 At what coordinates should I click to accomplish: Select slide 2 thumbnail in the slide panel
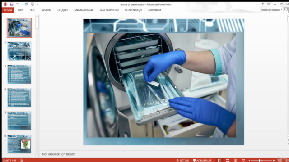click(x=19, y=51)
